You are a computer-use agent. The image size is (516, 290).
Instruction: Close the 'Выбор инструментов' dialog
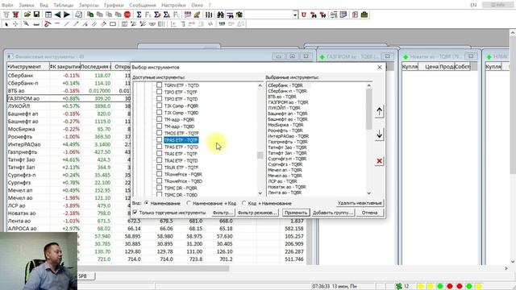380,67
